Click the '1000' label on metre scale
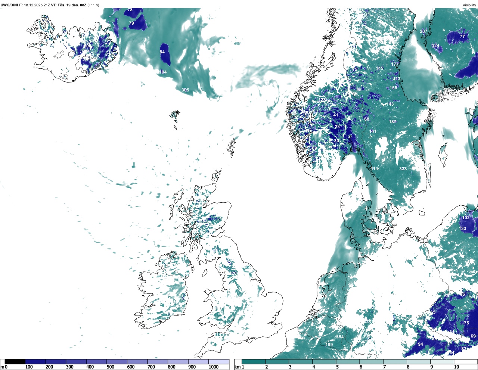The image size is (478, 370). click(214, 367)
